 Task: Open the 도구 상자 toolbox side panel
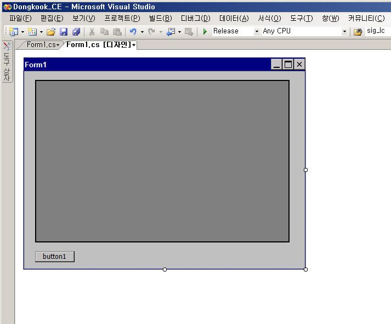(7, 61)
